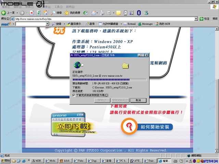
Task: Switch to the AVX... taskbar window
Action: tap(136, 161)
